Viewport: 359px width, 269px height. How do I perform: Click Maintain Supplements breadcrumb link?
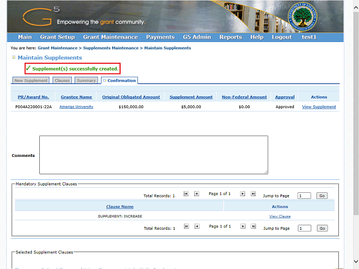coord(168,48)
